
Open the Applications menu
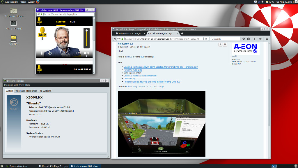pos(12,2)
